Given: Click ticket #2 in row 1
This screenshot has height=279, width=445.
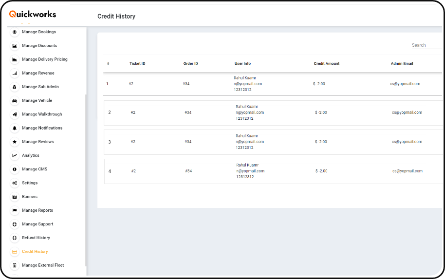Looking at the screenshot, I should (x=131, y=84).
